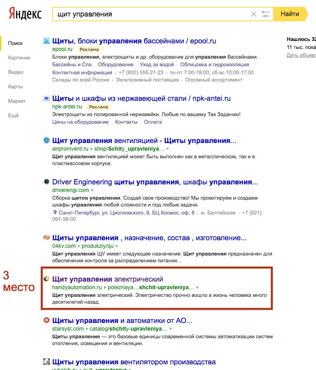The image size is (316, 370).
Task: Switch to Картинки tab
Action: click(x=19, y=57)
